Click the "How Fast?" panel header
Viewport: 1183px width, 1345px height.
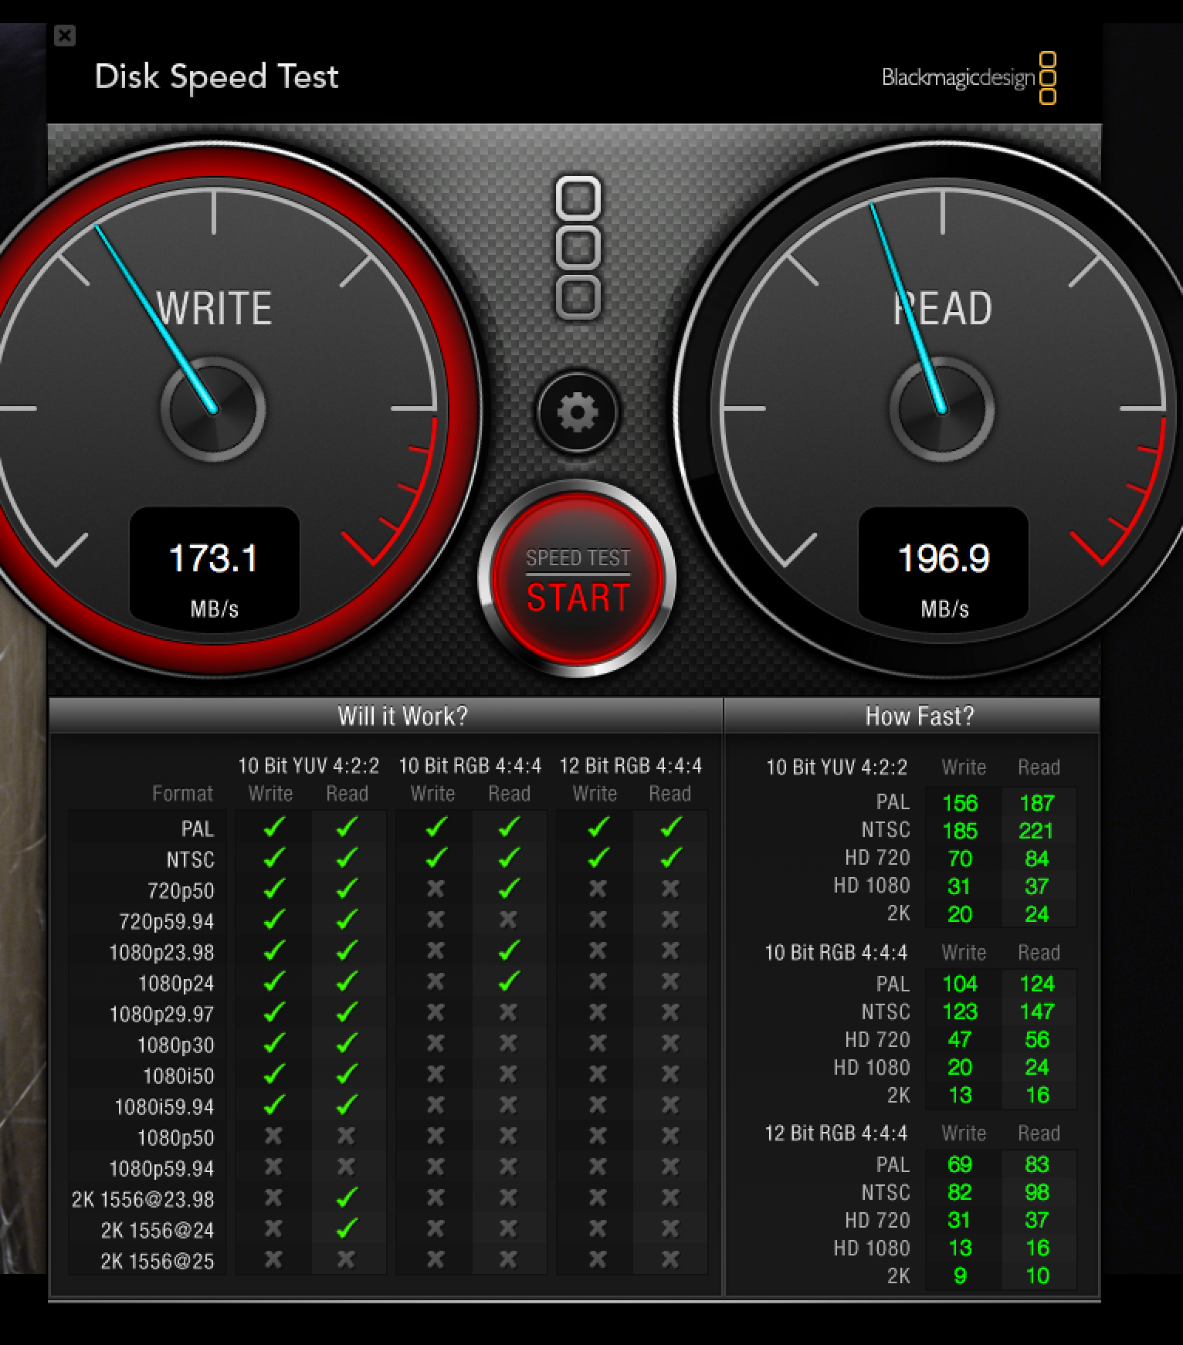pyautogui.click(x=919, y=717)
